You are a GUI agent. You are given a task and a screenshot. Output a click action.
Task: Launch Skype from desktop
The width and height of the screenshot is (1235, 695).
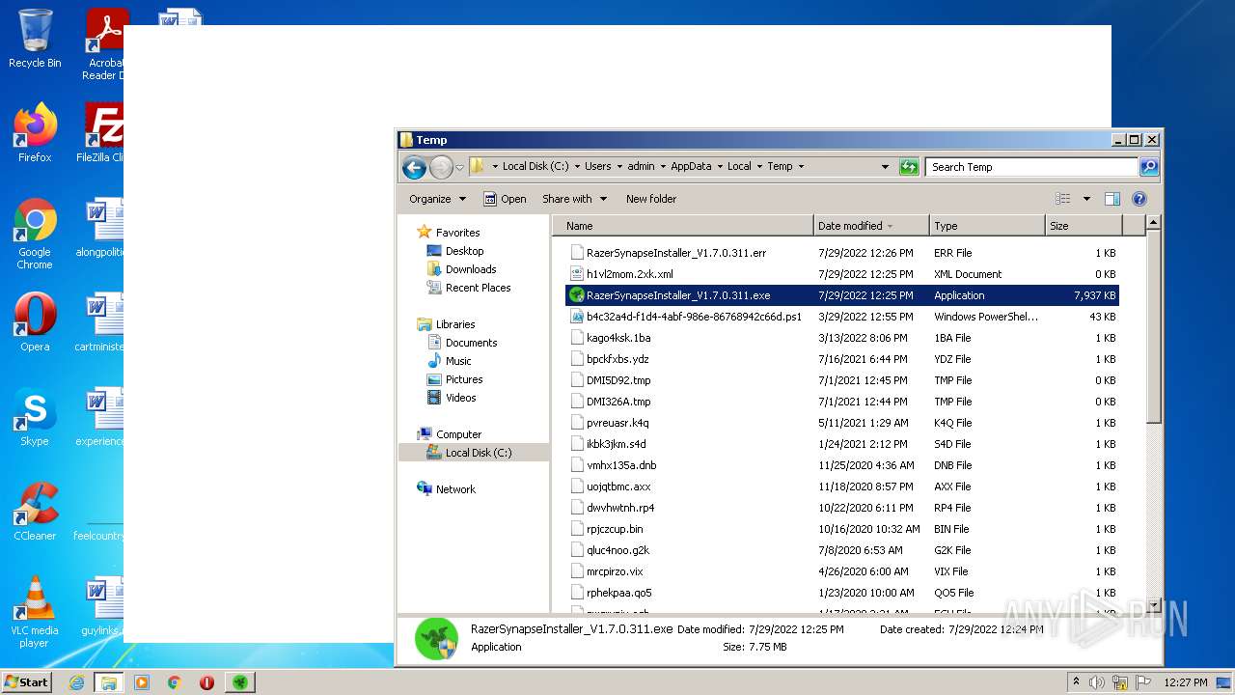coord(35,417)
